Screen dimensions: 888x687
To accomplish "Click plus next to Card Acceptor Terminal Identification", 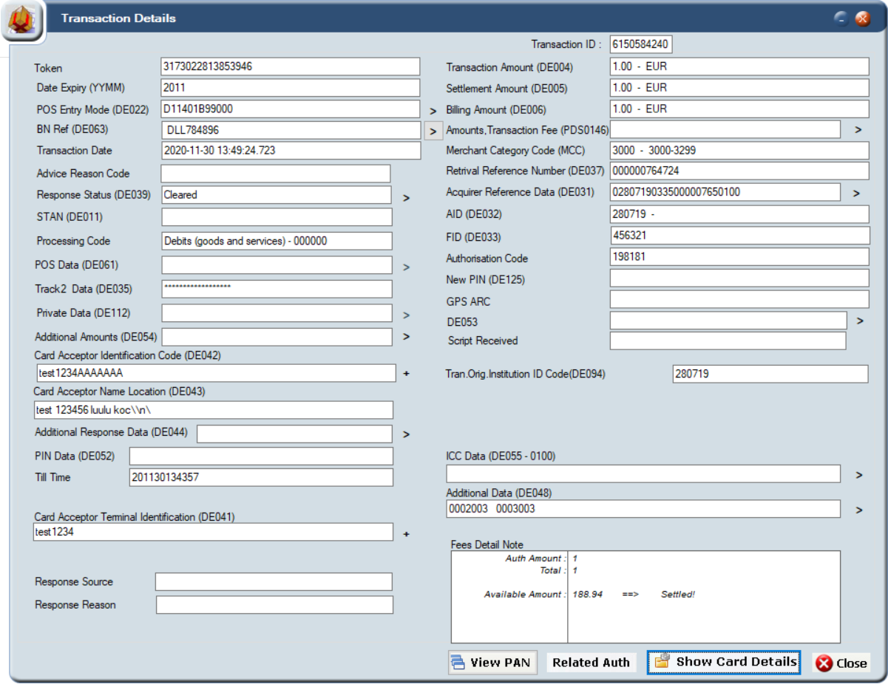I will click(x=406, y=533).
